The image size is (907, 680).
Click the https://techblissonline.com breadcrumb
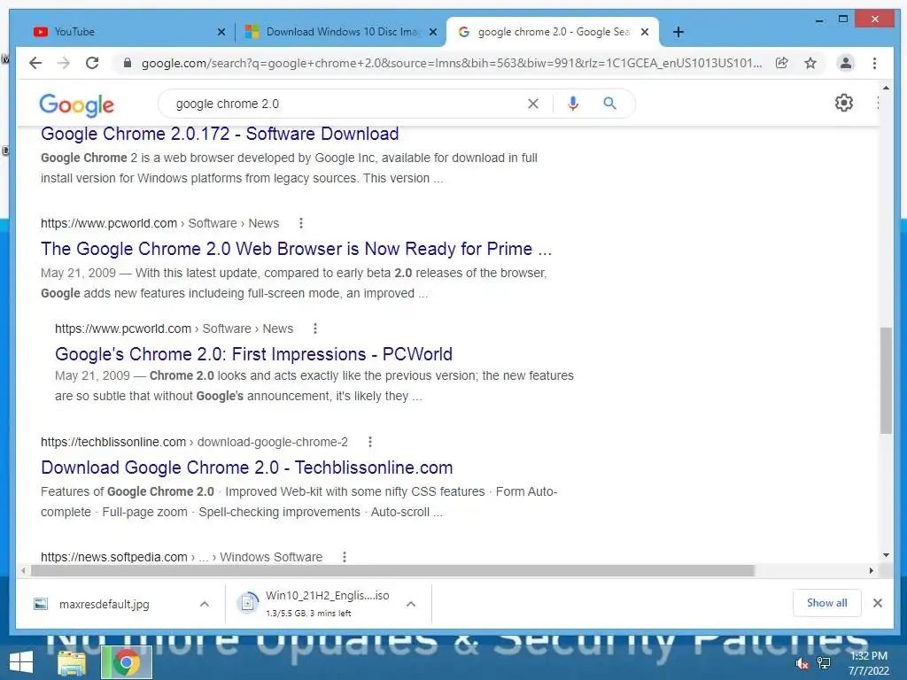coord(112,442)
